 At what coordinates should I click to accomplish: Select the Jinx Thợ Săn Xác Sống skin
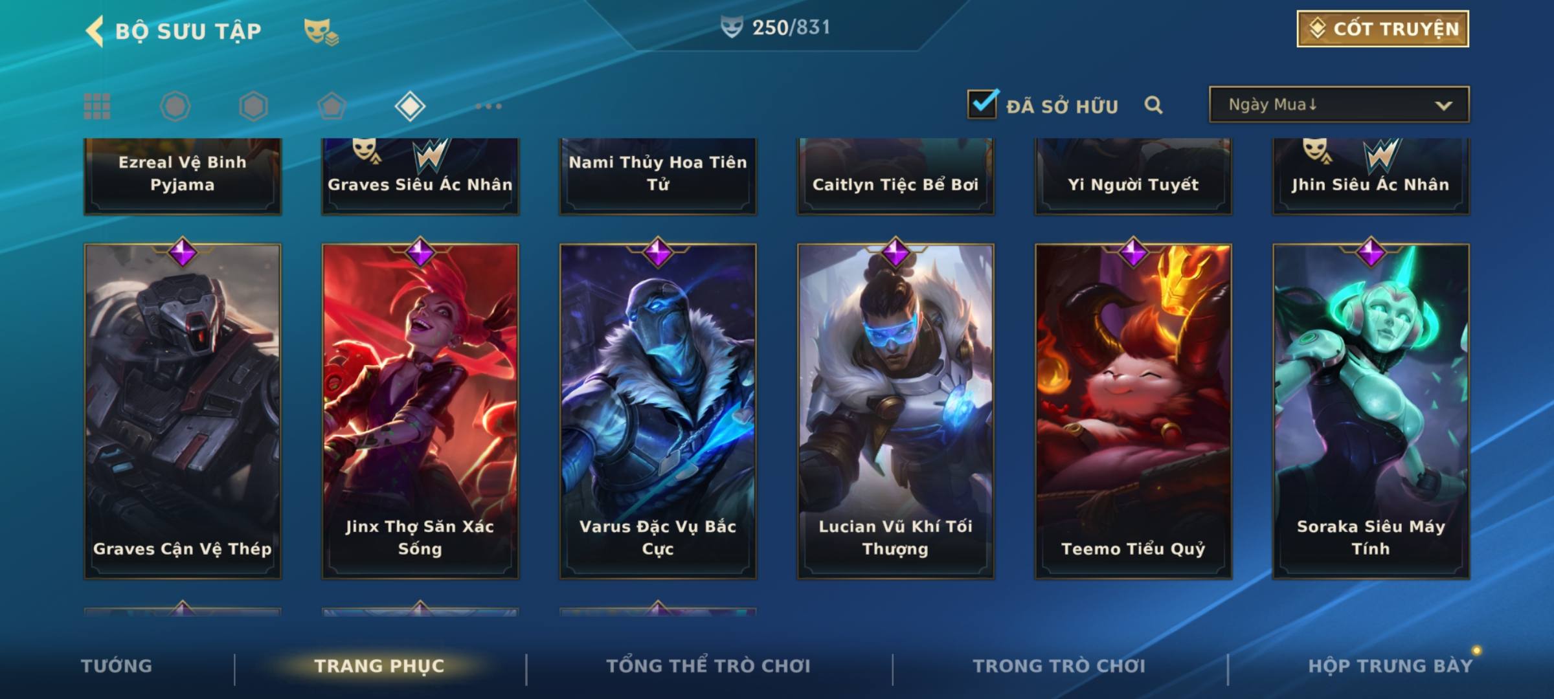420,411
